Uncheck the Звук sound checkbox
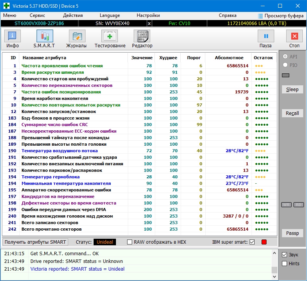The width and height of the screenshot is (307, 281). point(284,254)
